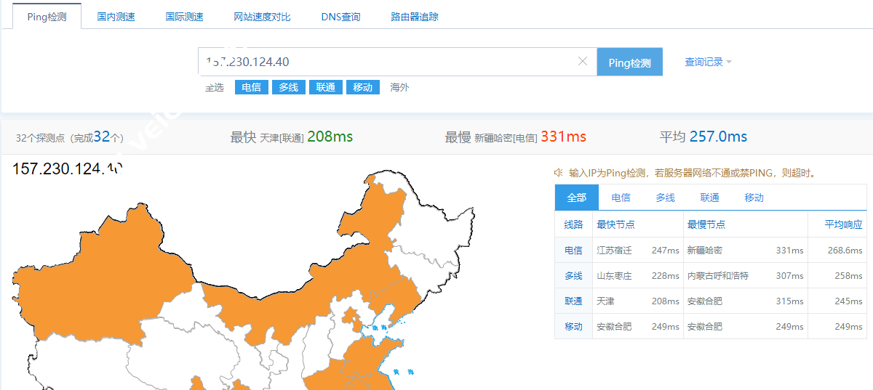This screenshot has width=873, height=390.
Task: Select 移动 tab in results table
Action: point(754,198)
